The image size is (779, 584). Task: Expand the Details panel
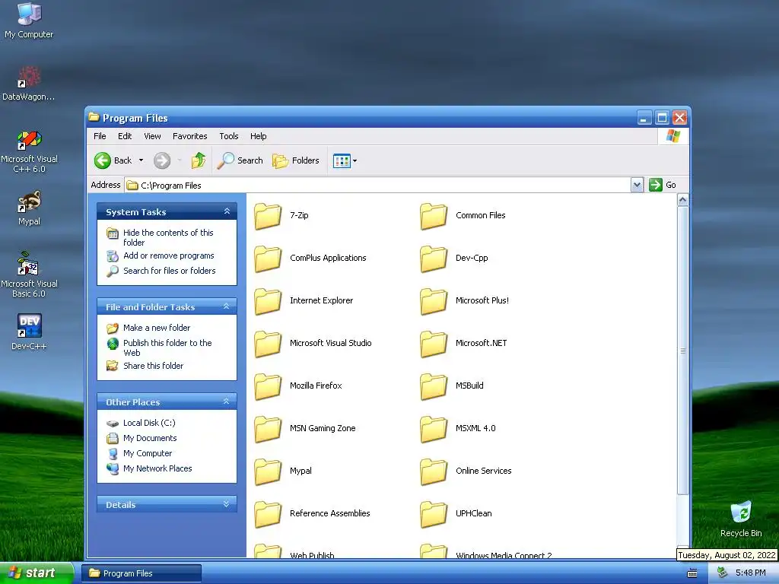pos(227,504)
